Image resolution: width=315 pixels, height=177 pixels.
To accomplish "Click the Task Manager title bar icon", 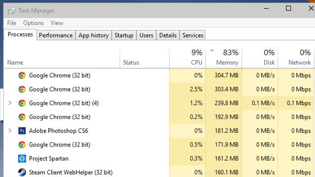I will pos(11,11).
